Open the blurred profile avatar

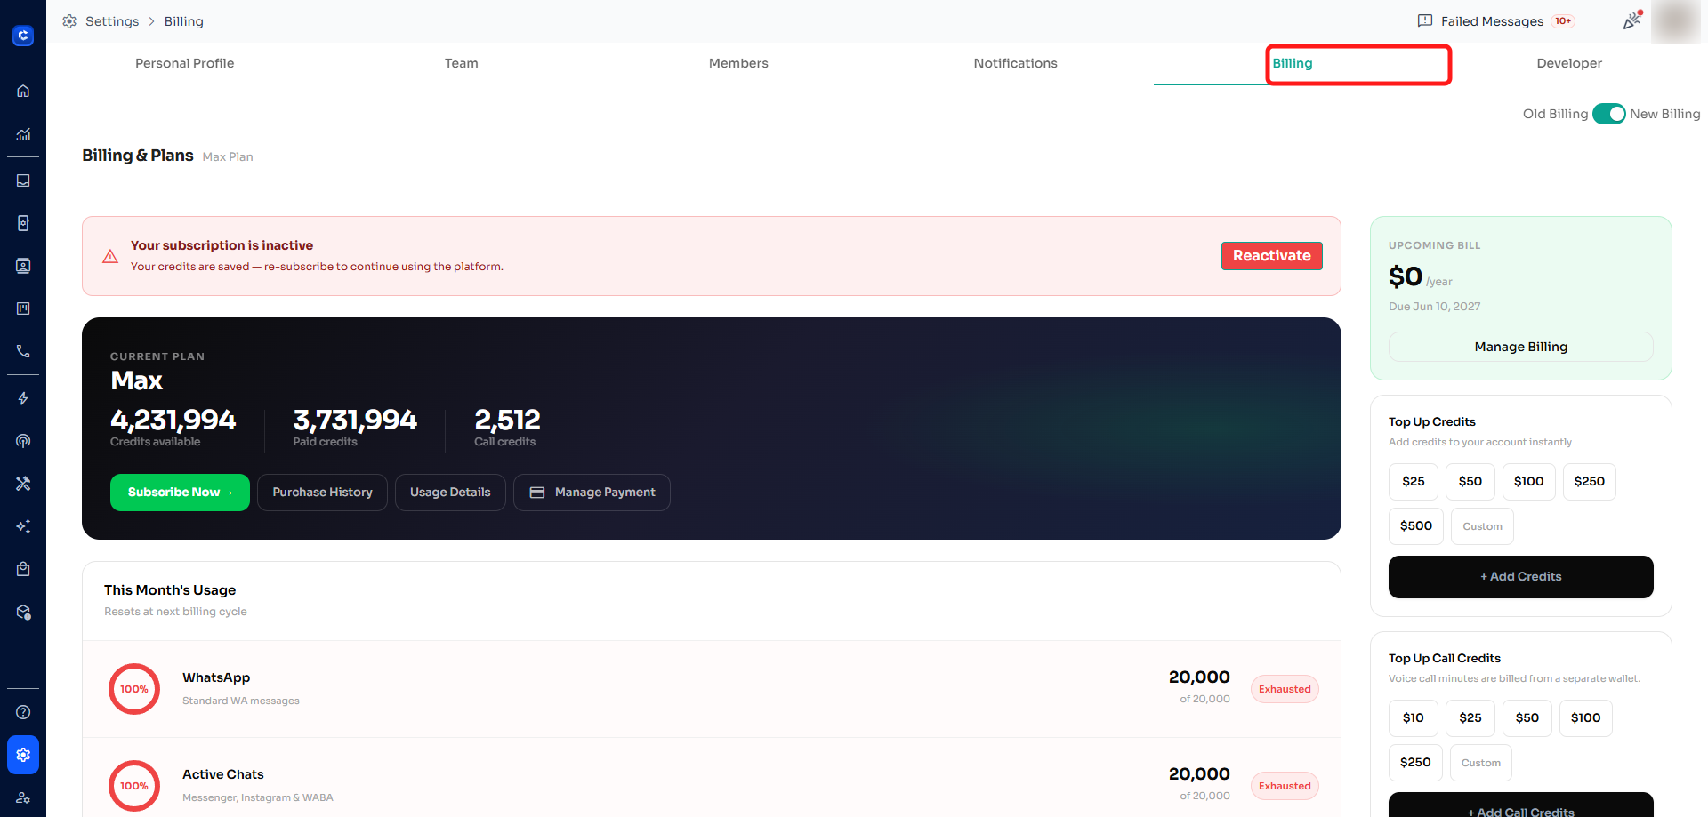point(1676,21)
